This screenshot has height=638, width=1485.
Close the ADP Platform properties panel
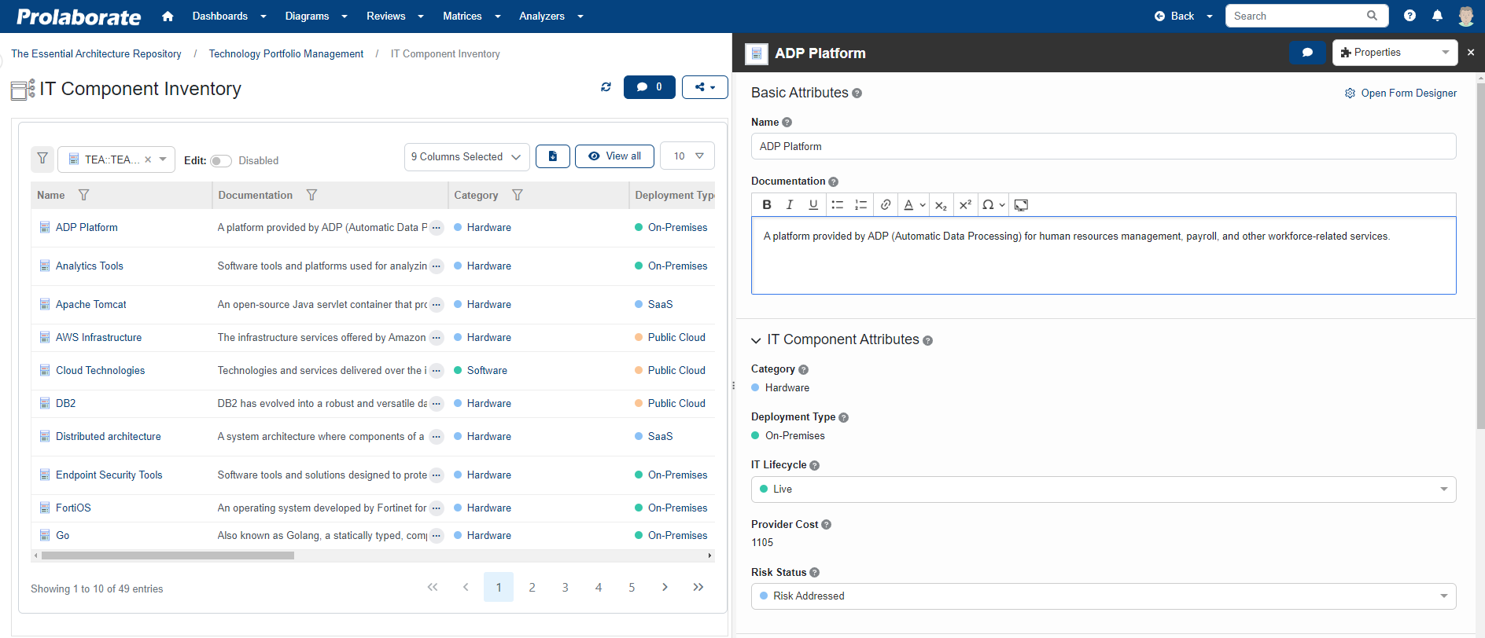(1471, 53)
